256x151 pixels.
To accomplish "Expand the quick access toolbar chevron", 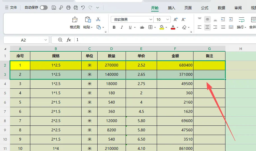I will (x=98, y=8).
